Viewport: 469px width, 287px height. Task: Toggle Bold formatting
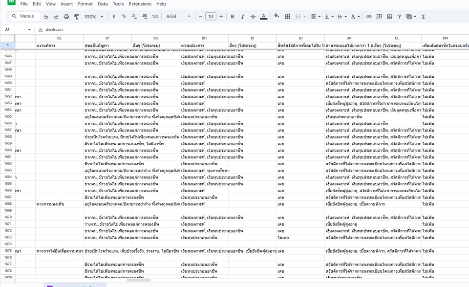coord(232,16)
